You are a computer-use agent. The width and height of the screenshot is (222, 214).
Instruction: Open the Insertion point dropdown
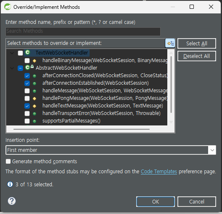(212, 150)
